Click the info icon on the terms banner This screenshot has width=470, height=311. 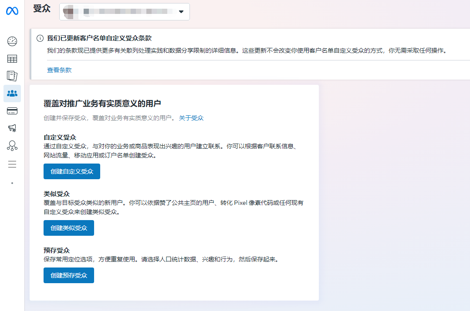[x=40, y=39]
